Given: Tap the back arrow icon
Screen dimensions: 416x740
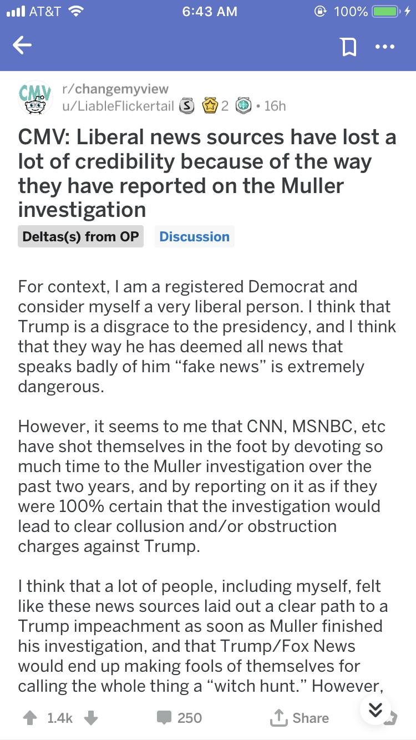Looking at the screenshot, I should 23,46.
